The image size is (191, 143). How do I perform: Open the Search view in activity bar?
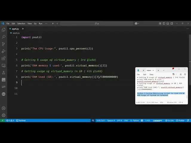[x=4, y=37]
